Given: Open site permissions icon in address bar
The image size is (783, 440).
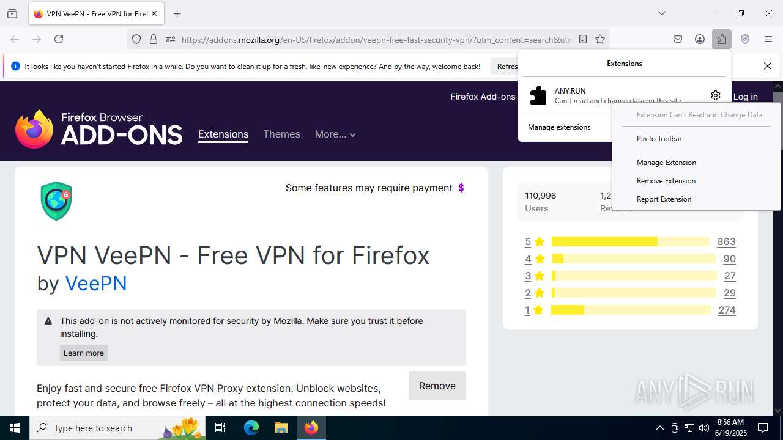Looking at the screenshot, I should (171, 39).
